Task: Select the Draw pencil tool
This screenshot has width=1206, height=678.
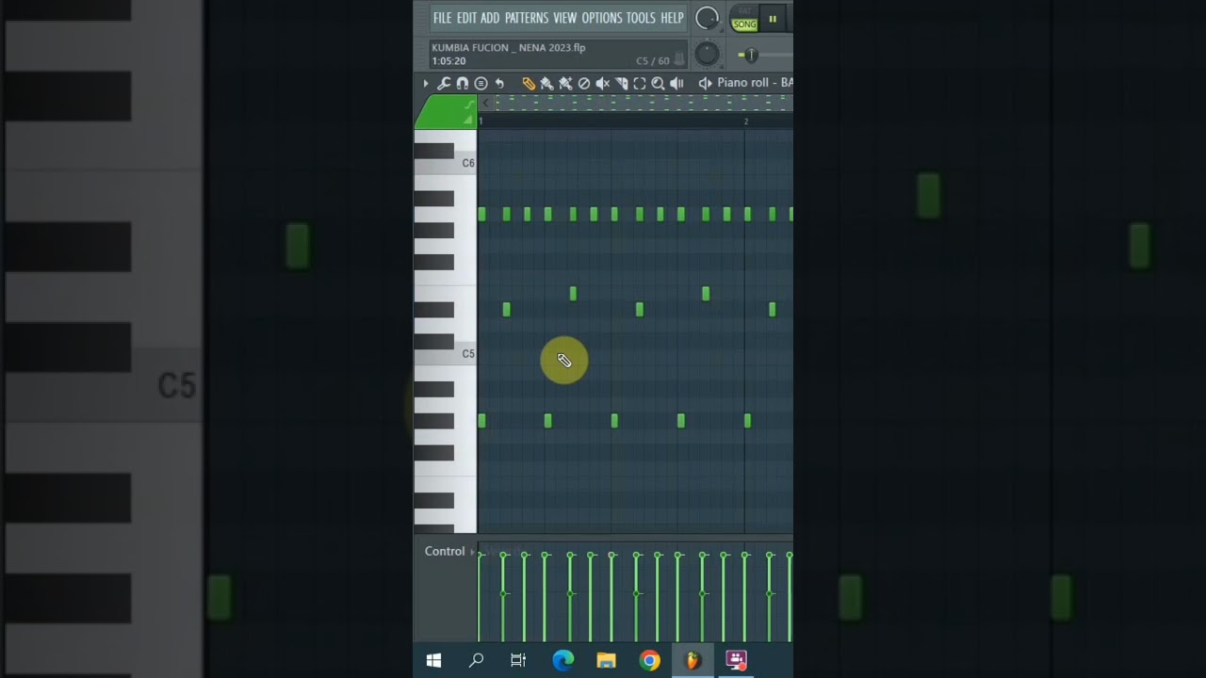Action: [529, 84]
